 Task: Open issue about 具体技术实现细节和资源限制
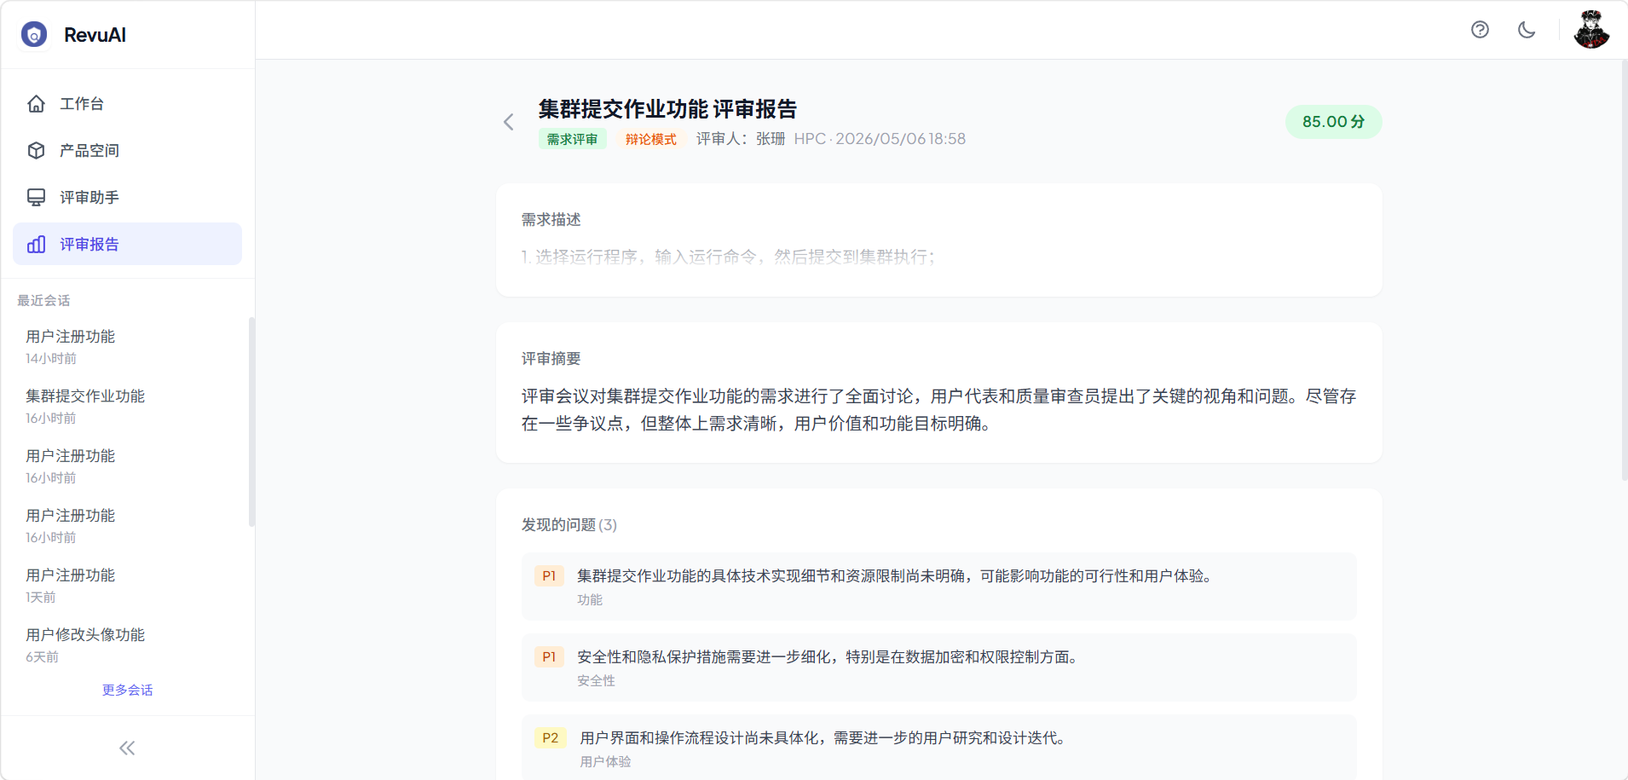coord(938,586)
